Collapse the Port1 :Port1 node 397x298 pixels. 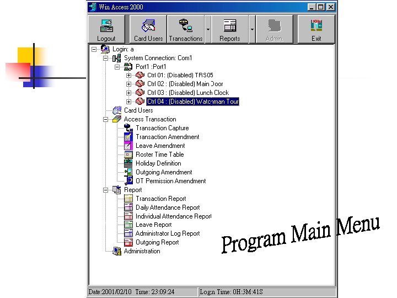(x=117, y=67)
